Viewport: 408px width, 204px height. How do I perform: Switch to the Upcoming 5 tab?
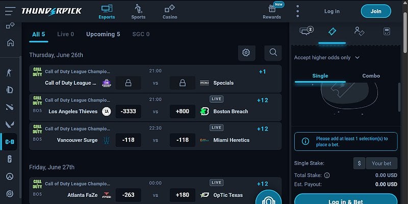[103, 34]
